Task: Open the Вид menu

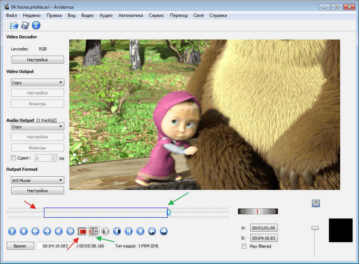Action: tap(71, 15)
